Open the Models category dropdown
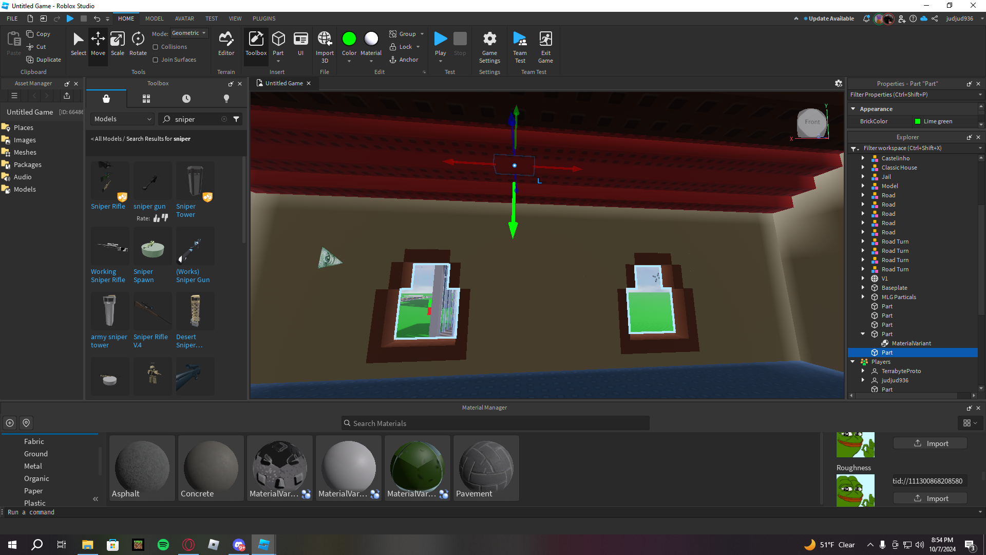This screenshot has width=986, height=555. pyautogui.click(x=123, y=119)
